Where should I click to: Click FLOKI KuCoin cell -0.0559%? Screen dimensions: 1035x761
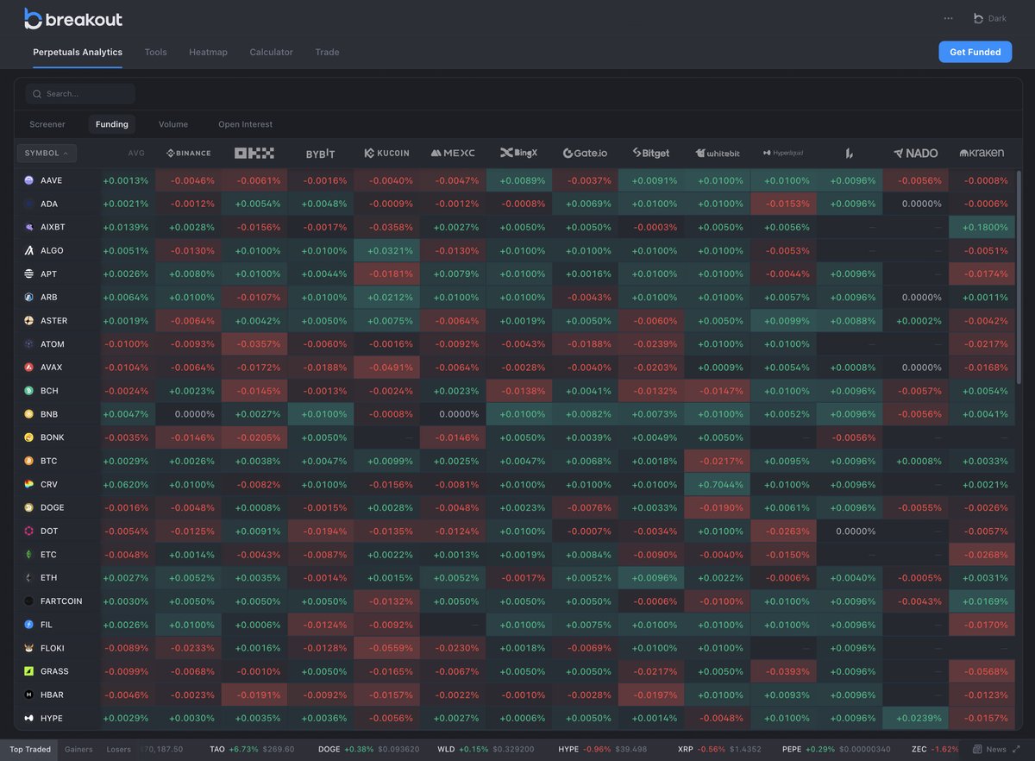pyautogui.click(x=386, y=648)
